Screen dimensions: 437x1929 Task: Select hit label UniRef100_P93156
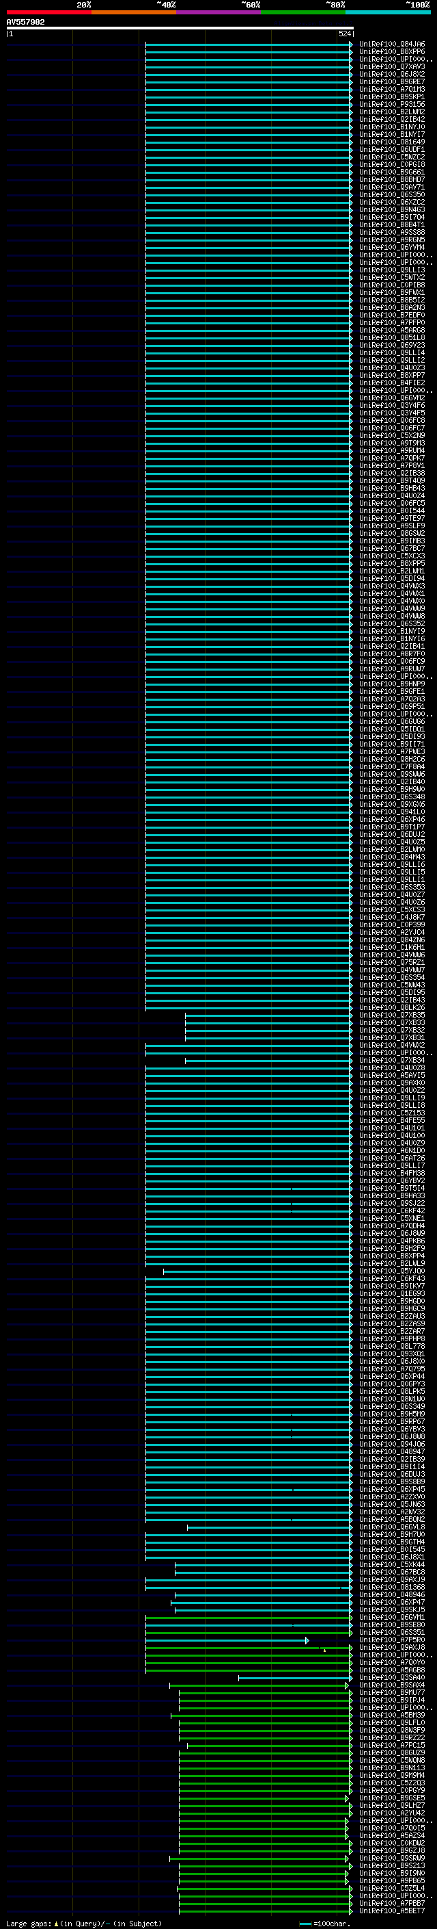392,104
